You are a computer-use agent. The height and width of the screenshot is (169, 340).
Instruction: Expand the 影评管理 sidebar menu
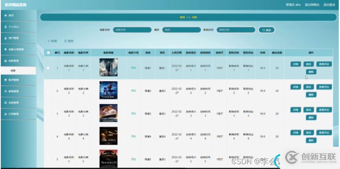(x=17, y=80)
